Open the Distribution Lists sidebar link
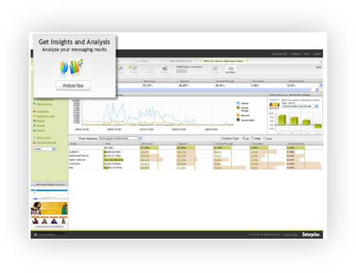 click(x=45, y=116)
